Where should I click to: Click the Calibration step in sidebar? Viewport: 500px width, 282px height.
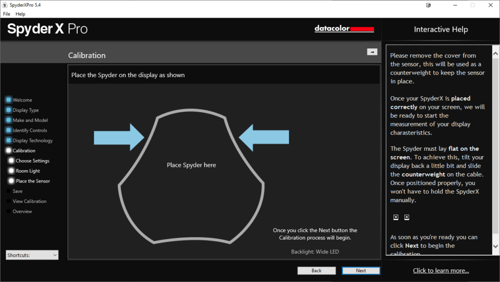24,151
